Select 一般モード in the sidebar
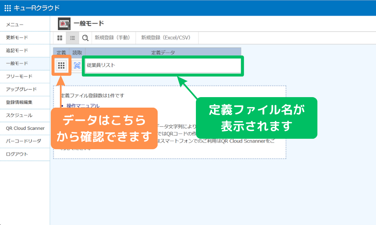This screenshot has width=376, height=225. [x=25, y=63]
